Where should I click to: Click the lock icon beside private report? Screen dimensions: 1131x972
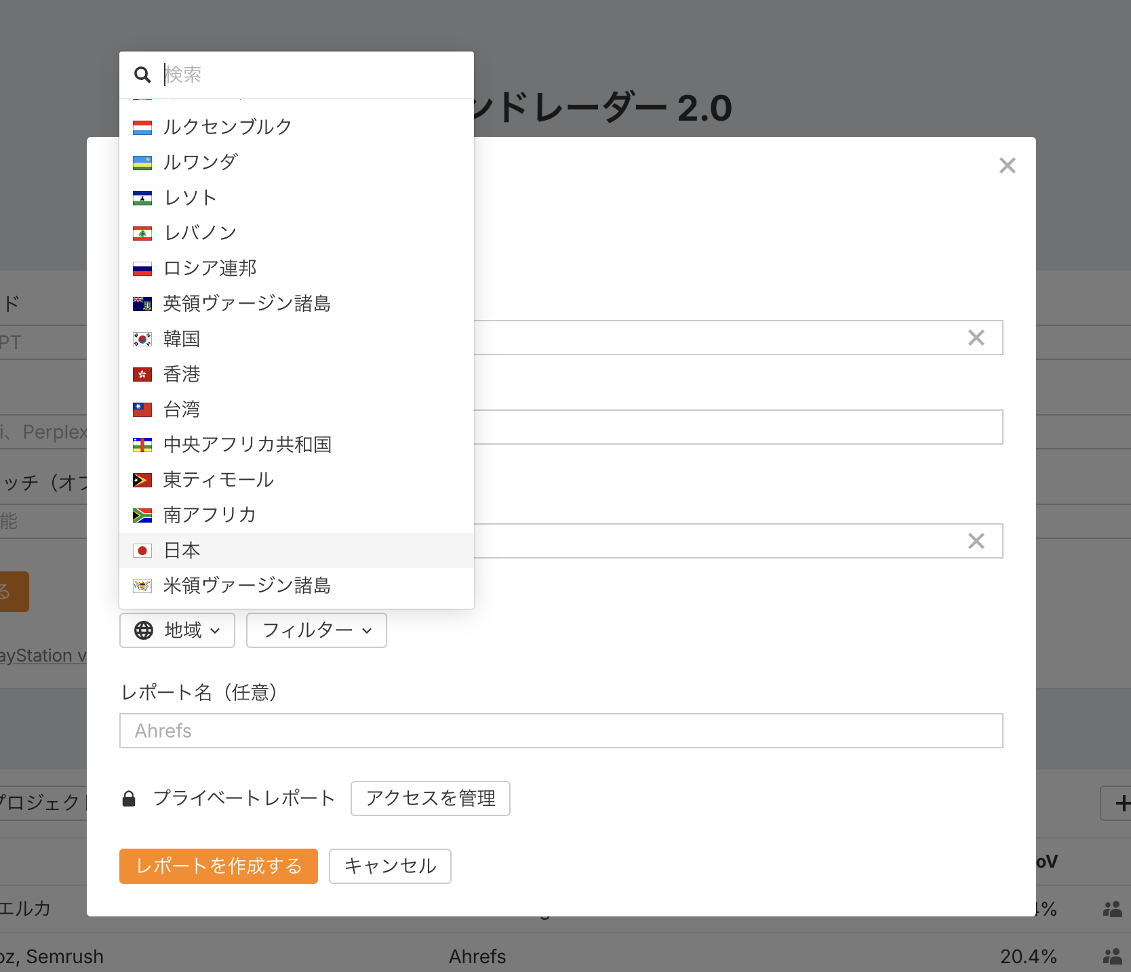[x=129, y=798]
